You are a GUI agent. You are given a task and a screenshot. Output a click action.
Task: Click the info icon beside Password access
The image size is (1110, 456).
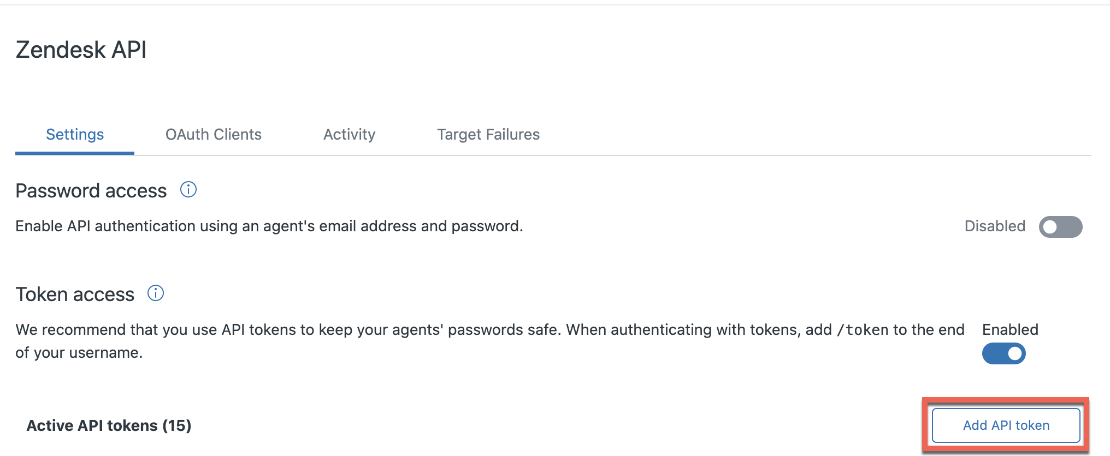coord(188,190)
